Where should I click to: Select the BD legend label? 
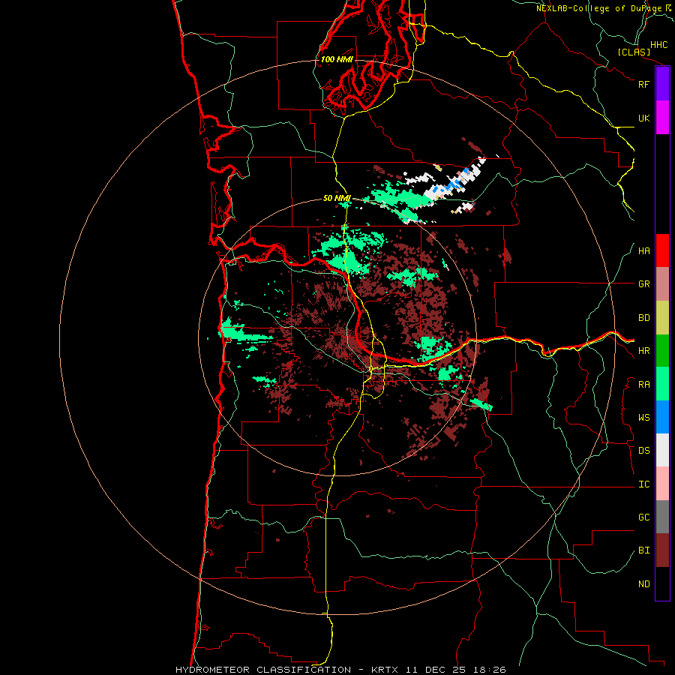(x=643, y=318)
